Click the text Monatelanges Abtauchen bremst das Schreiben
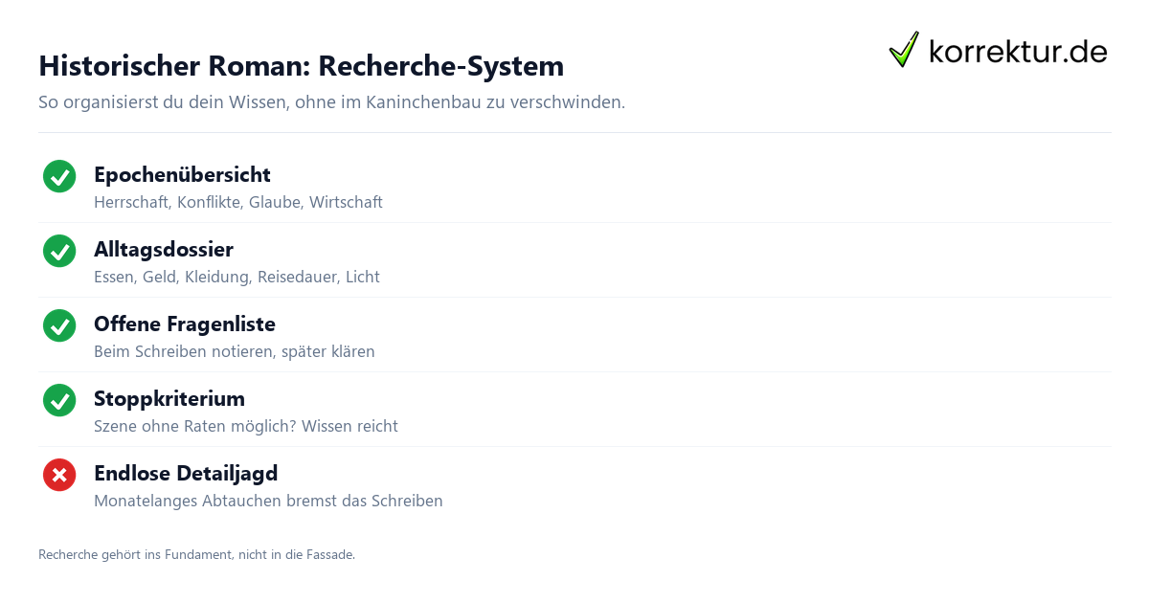Image resolution: width=1149 pixels, height=603 pixels. pyautogui.click(x=268, y=501)
